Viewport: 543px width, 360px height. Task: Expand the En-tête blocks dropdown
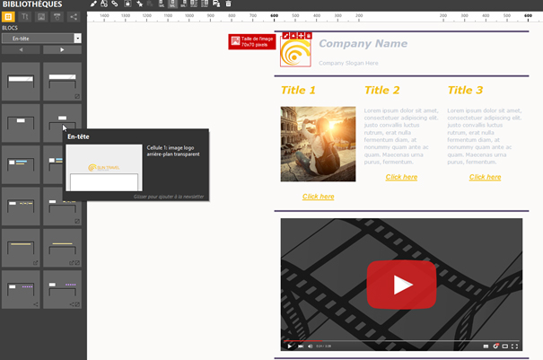78,39
